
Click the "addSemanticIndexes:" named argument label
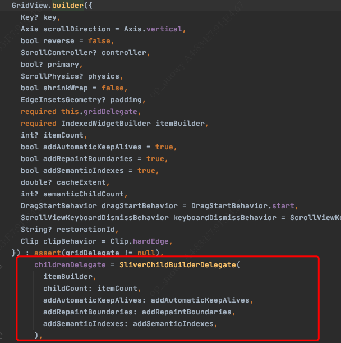click(x=85, y=324)
